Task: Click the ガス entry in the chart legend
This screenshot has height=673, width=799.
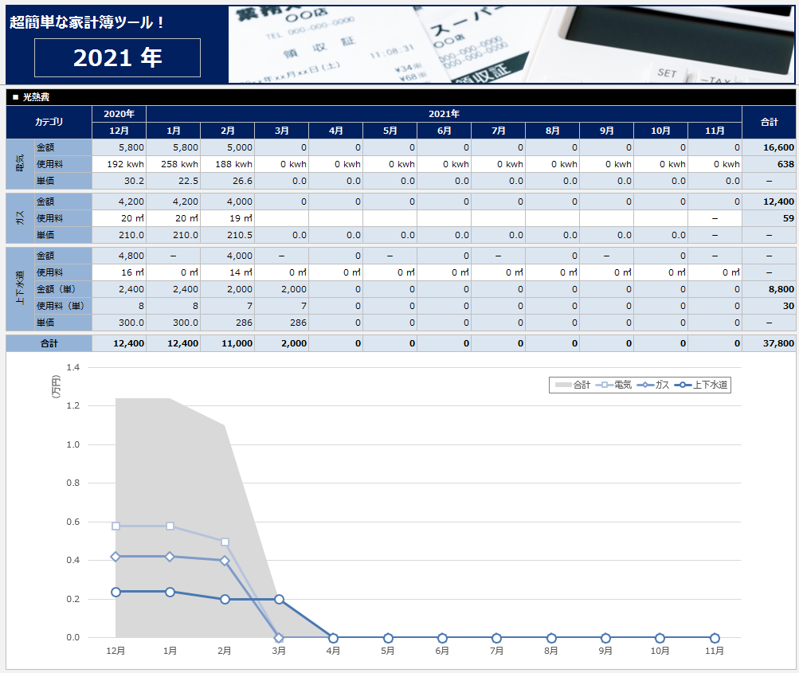Action: click(x=653, y=385)
